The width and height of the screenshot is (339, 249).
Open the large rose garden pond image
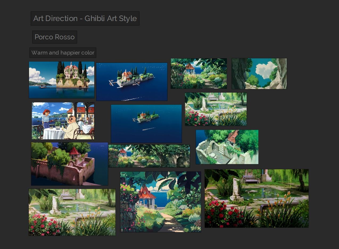257,198
